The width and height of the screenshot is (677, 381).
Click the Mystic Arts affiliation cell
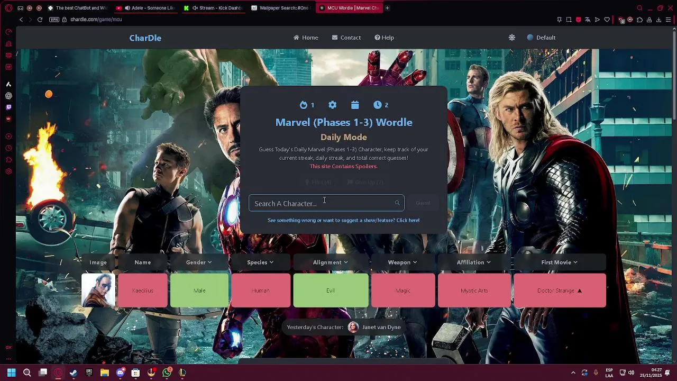pos(474,291)
